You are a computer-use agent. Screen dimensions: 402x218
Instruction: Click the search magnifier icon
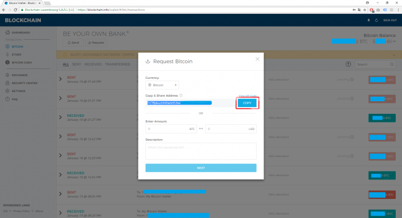pos(392,64)
